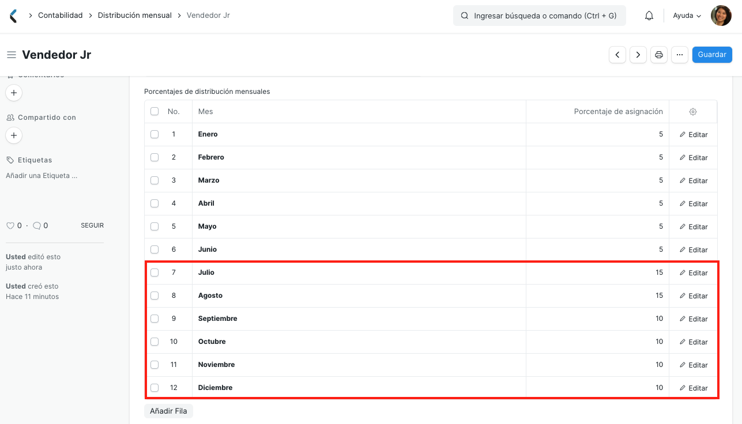This screenshot has width=742, height=424.
Task: Toggle the sidebar hamburger icon
Action: coord(11,55)
